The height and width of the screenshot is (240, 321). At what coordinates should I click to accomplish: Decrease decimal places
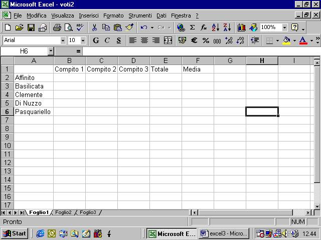pyautogui.click(x=240, y=40)
